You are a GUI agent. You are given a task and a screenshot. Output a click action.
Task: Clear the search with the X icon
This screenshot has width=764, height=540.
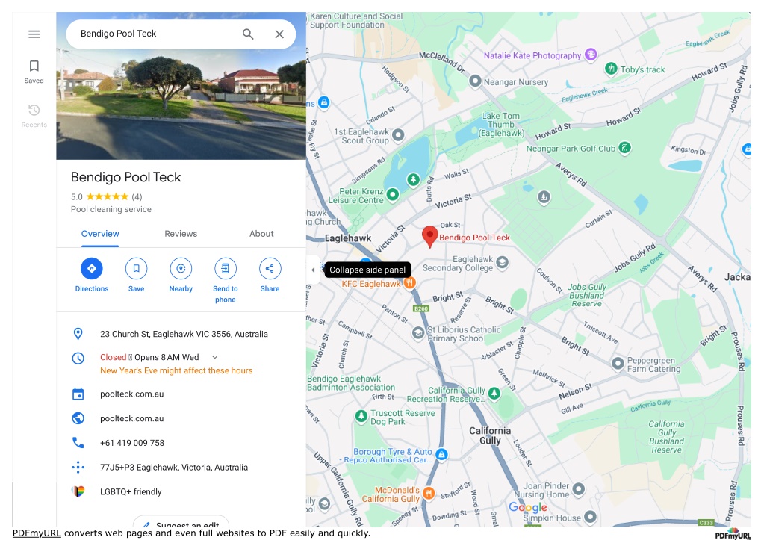(x=279, y=34)
